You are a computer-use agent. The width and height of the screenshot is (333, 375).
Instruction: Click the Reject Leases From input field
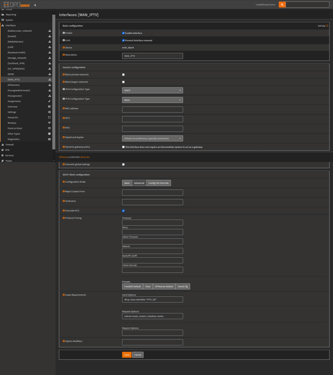(152, 193)
